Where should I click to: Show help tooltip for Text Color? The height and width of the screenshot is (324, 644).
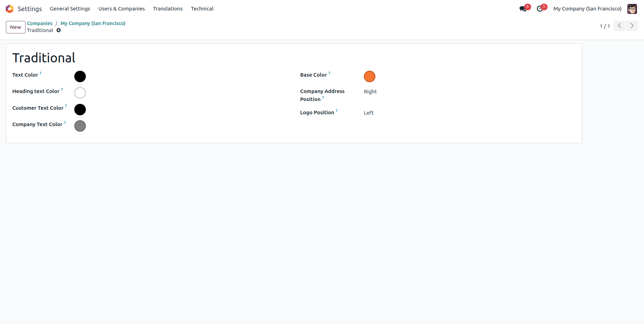point(40,73)
